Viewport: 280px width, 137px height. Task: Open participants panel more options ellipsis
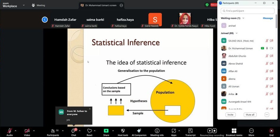click(267, 115)
